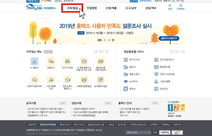This screenshot has width=212, height=136.
Task: Open the 납세증명서발급 document icon
Action: coord(101,80)
